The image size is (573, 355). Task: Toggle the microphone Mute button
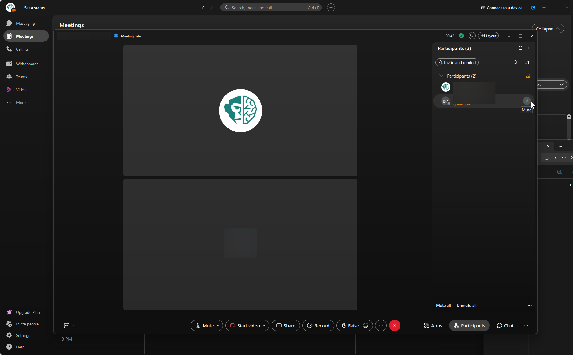205,325
